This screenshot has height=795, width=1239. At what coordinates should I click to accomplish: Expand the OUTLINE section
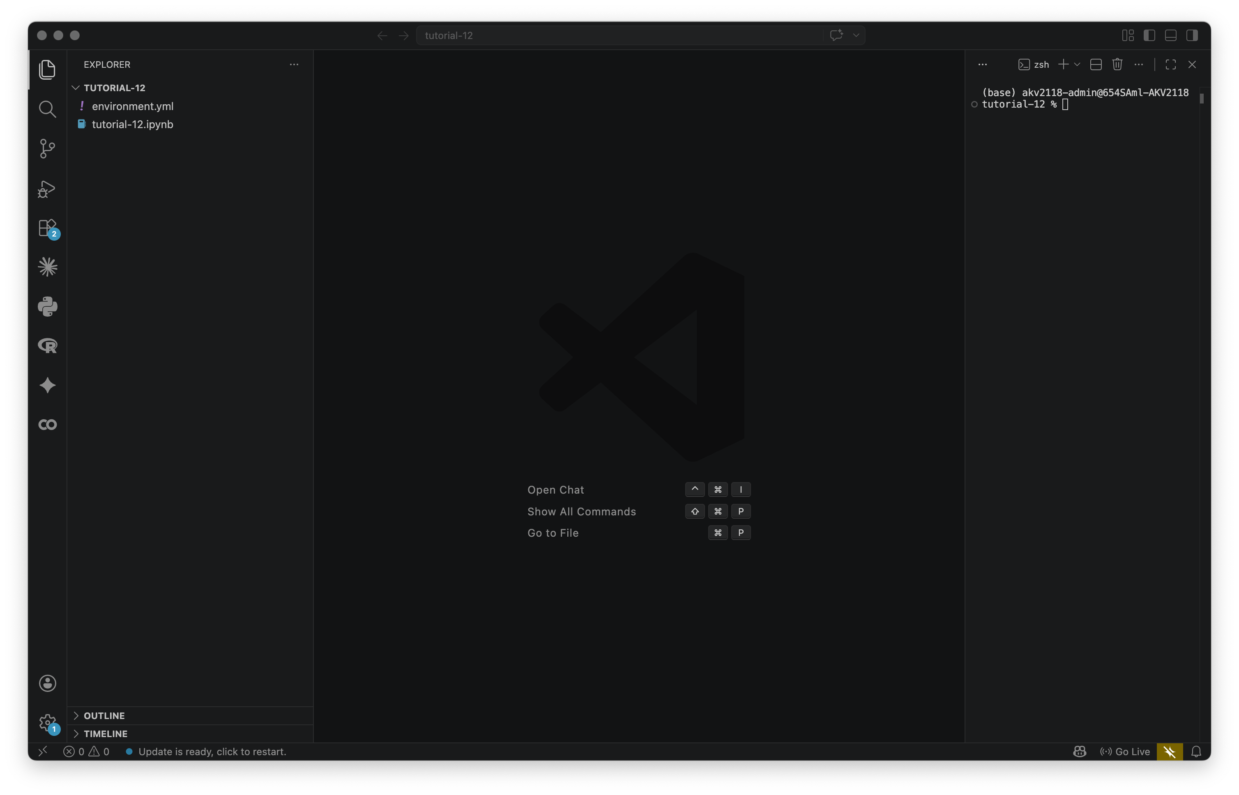[x=190, y=715]
